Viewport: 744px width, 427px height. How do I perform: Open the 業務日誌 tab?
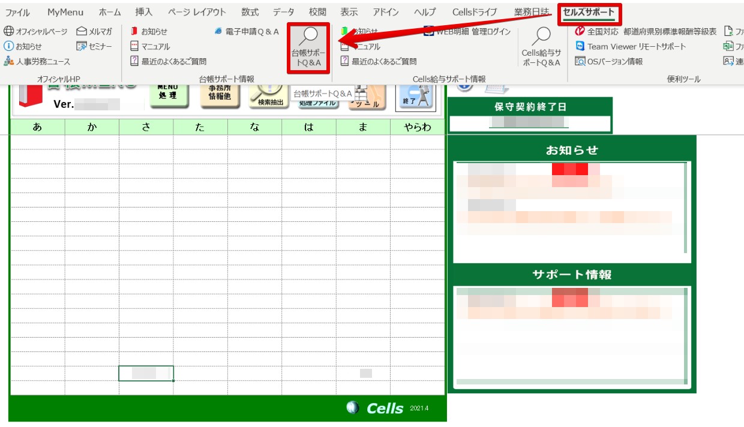[531, 12]
